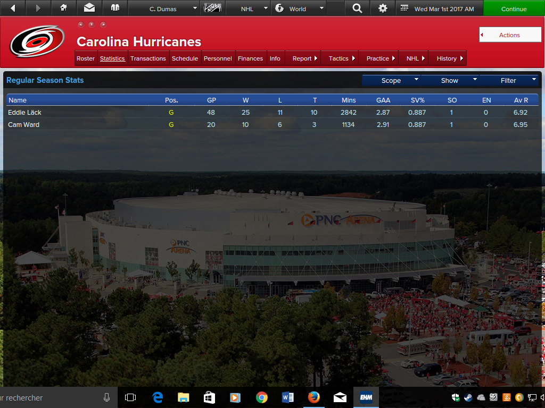Sort by the SV% column header
This screenshot has width=545, height=408.
(417, 100)
